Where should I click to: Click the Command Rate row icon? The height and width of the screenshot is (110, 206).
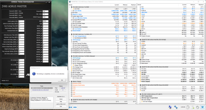[72, 96]
